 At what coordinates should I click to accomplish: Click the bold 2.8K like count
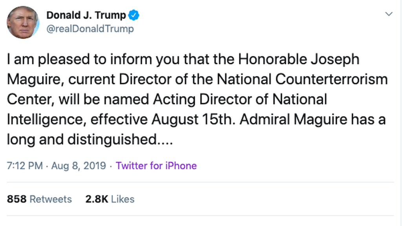point(97,199)
